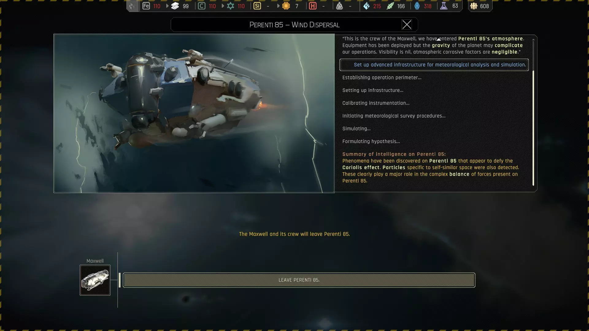Expand arrow between Silicon and electronics
Image resolution: width=589 pixels, height=331 pixels.
pyautogui.click(x=278, y=6)
